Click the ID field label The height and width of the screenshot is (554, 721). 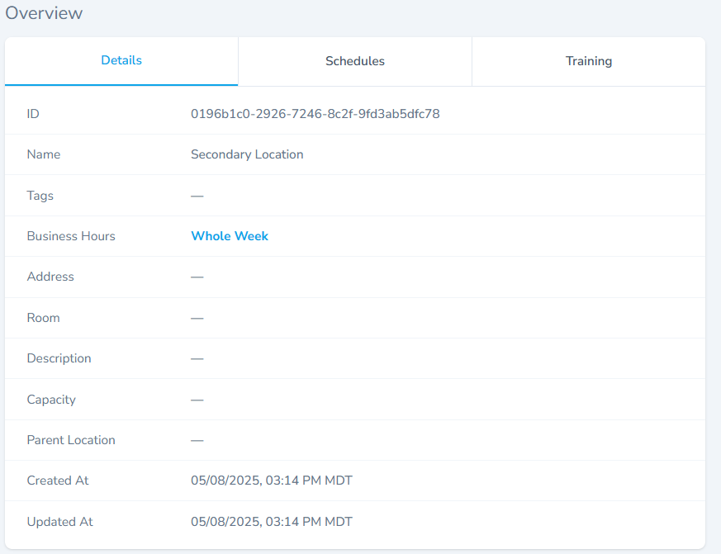tap(33, 114)
